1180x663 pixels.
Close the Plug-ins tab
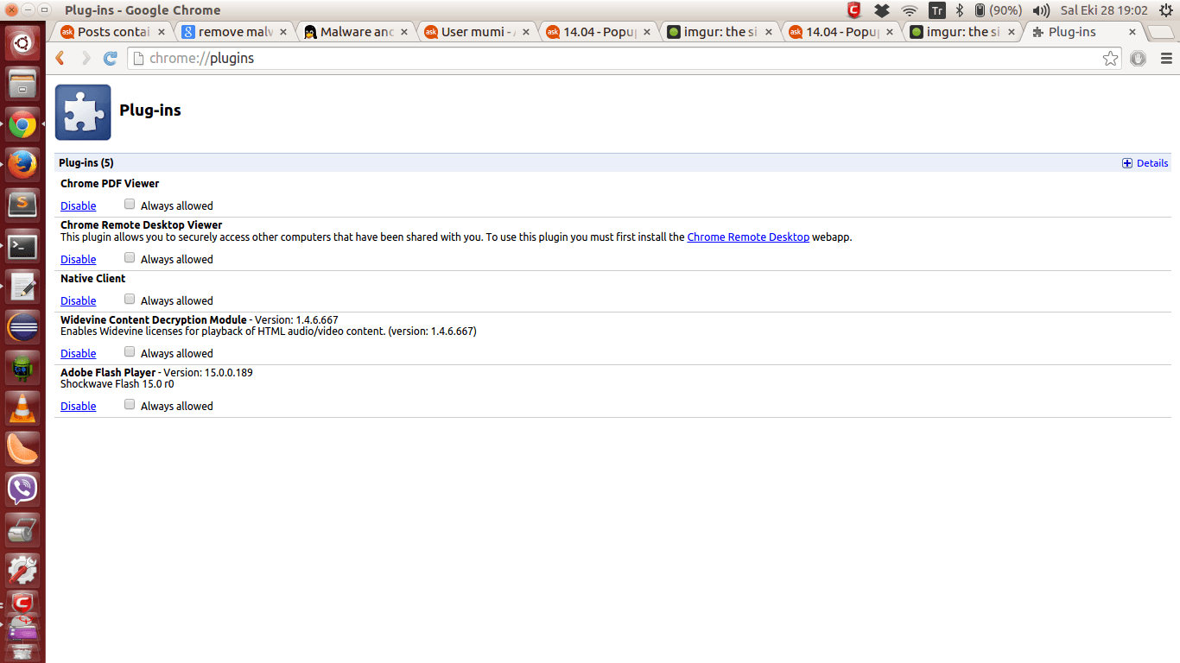pos(1132,32)
